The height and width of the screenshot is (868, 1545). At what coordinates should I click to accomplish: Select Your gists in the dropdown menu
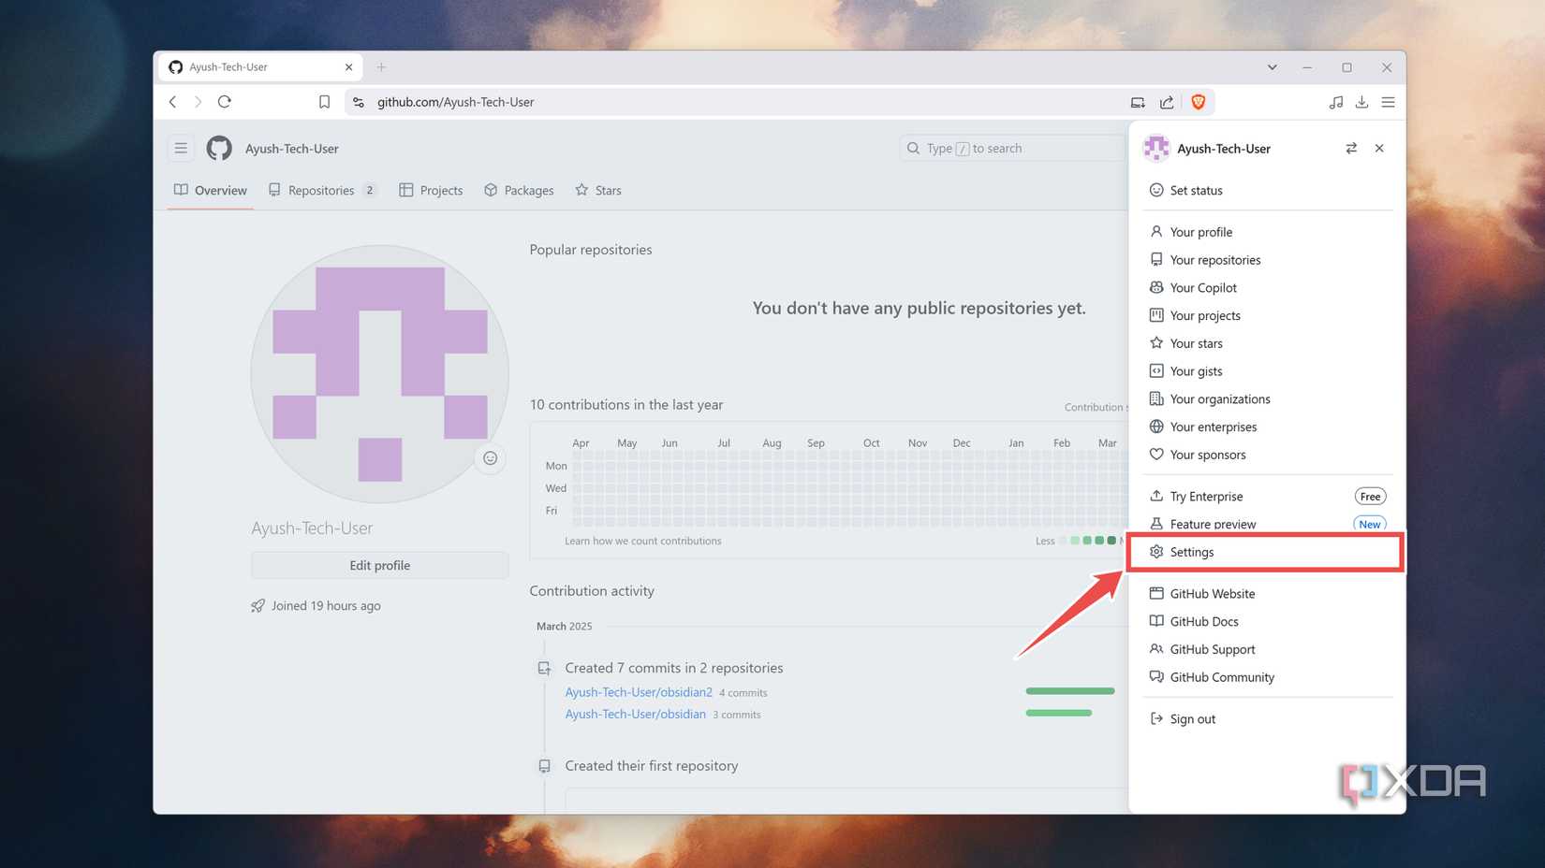1196,370
